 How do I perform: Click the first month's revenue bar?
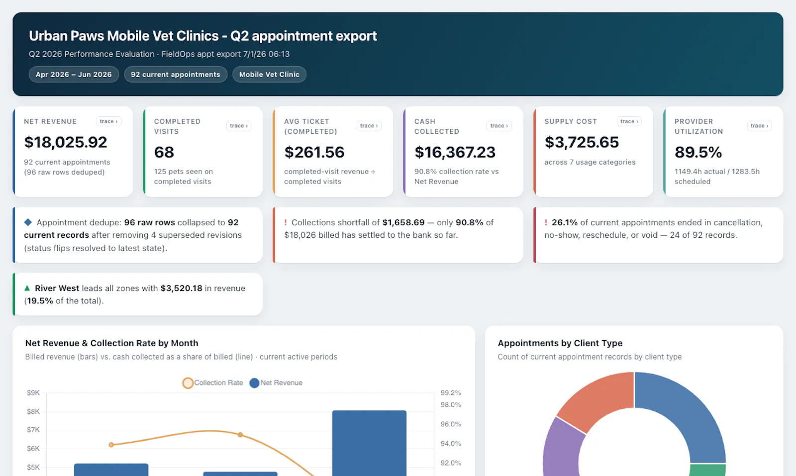tap(111, 470)
